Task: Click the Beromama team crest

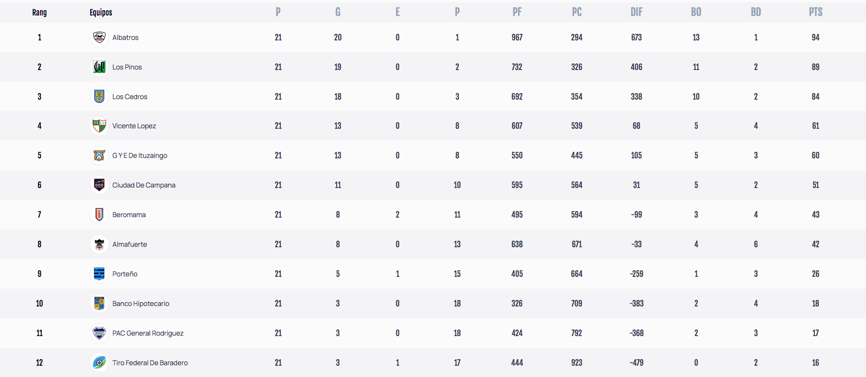Action: click(x=99, y=214)
